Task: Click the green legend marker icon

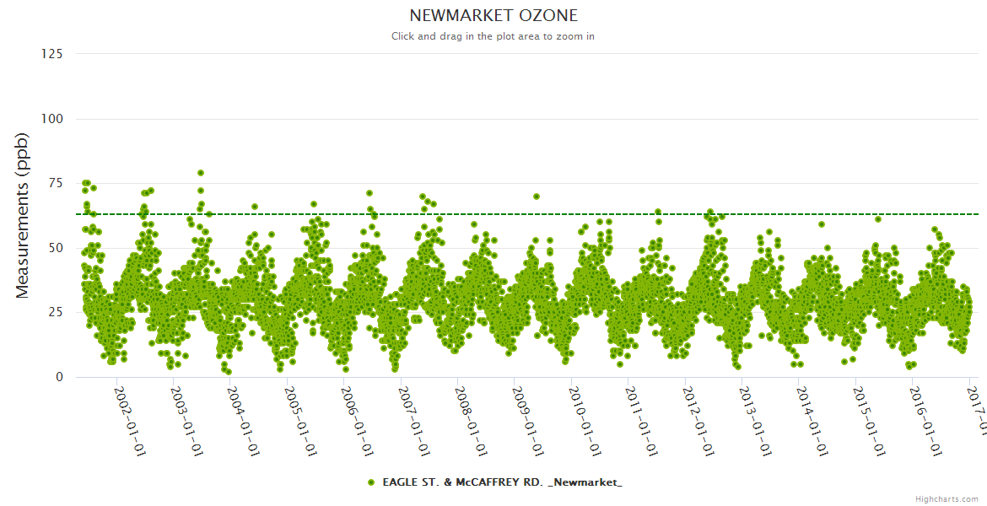Action: (x=371, y=482)
